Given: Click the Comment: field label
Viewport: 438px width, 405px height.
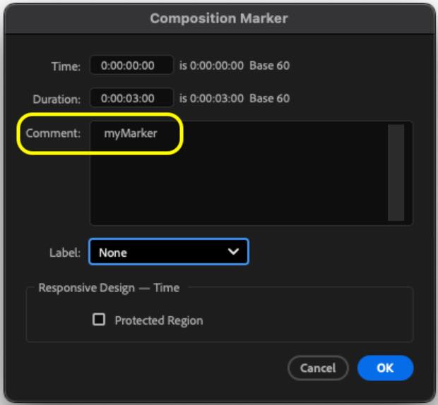Looking at the screenshot, I should coord(54,133).
